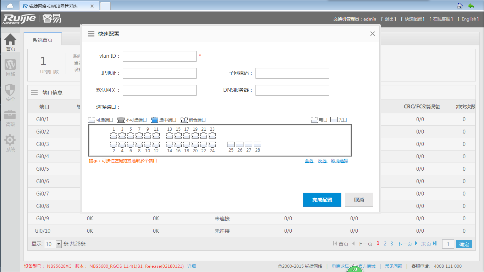Select port 4 in the port panel
The image size is (484, 272).
122,144
